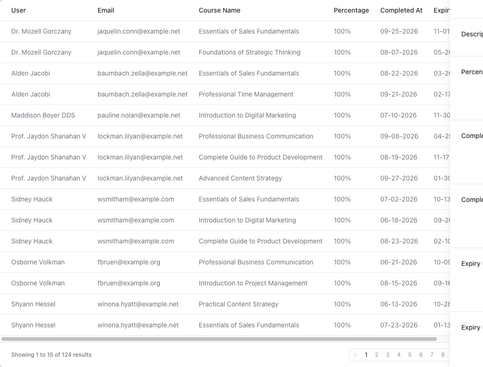This screenshot has height=367, width=483.
Task: Click Alden Jacobi in Time Management row
Action: click(x=30, y=94)
